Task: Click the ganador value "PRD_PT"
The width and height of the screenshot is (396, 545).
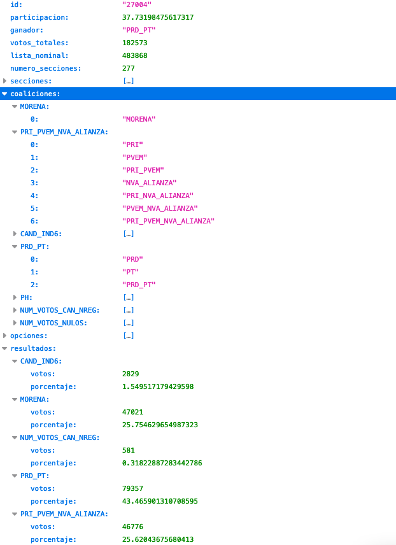Action: tap(139, 30)
